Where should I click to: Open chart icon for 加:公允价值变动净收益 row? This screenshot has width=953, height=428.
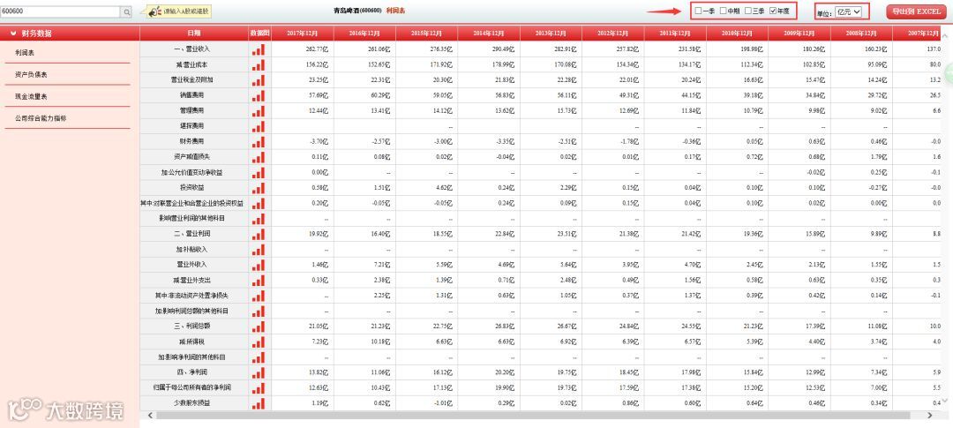click(x=259, y=173)
